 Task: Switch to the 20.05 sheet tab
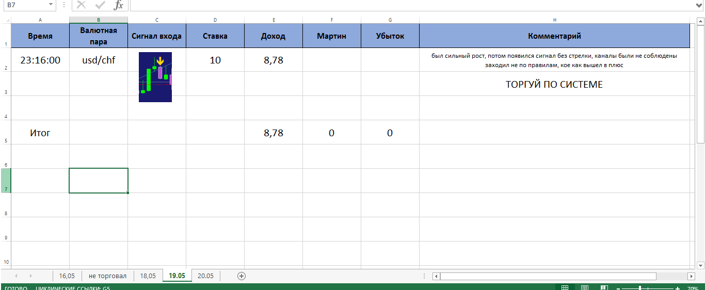pyautogui.click(x=205, y=276)
